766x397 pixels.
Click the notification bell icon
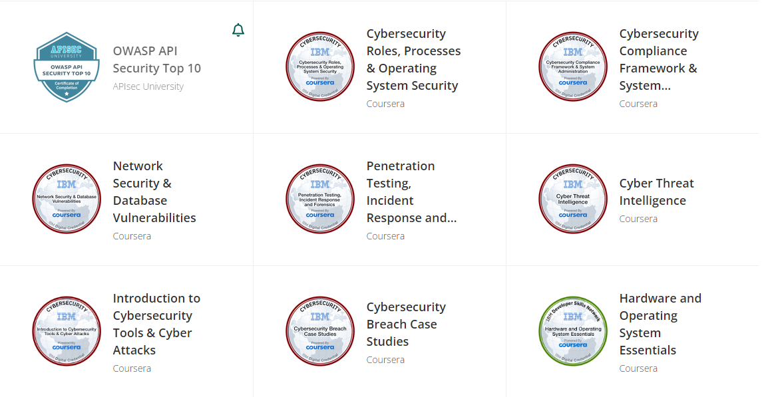(x=239, y=29)
